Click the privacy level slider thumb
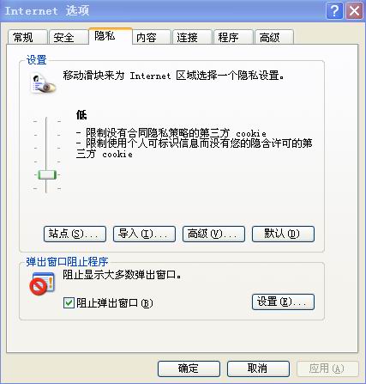The height and width of the screenshot is (384, 366). pyautogui.click(x=47, y=174)
